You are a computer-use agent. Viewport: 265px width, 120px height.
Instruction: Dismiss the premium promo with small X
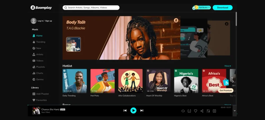[232, 78]
